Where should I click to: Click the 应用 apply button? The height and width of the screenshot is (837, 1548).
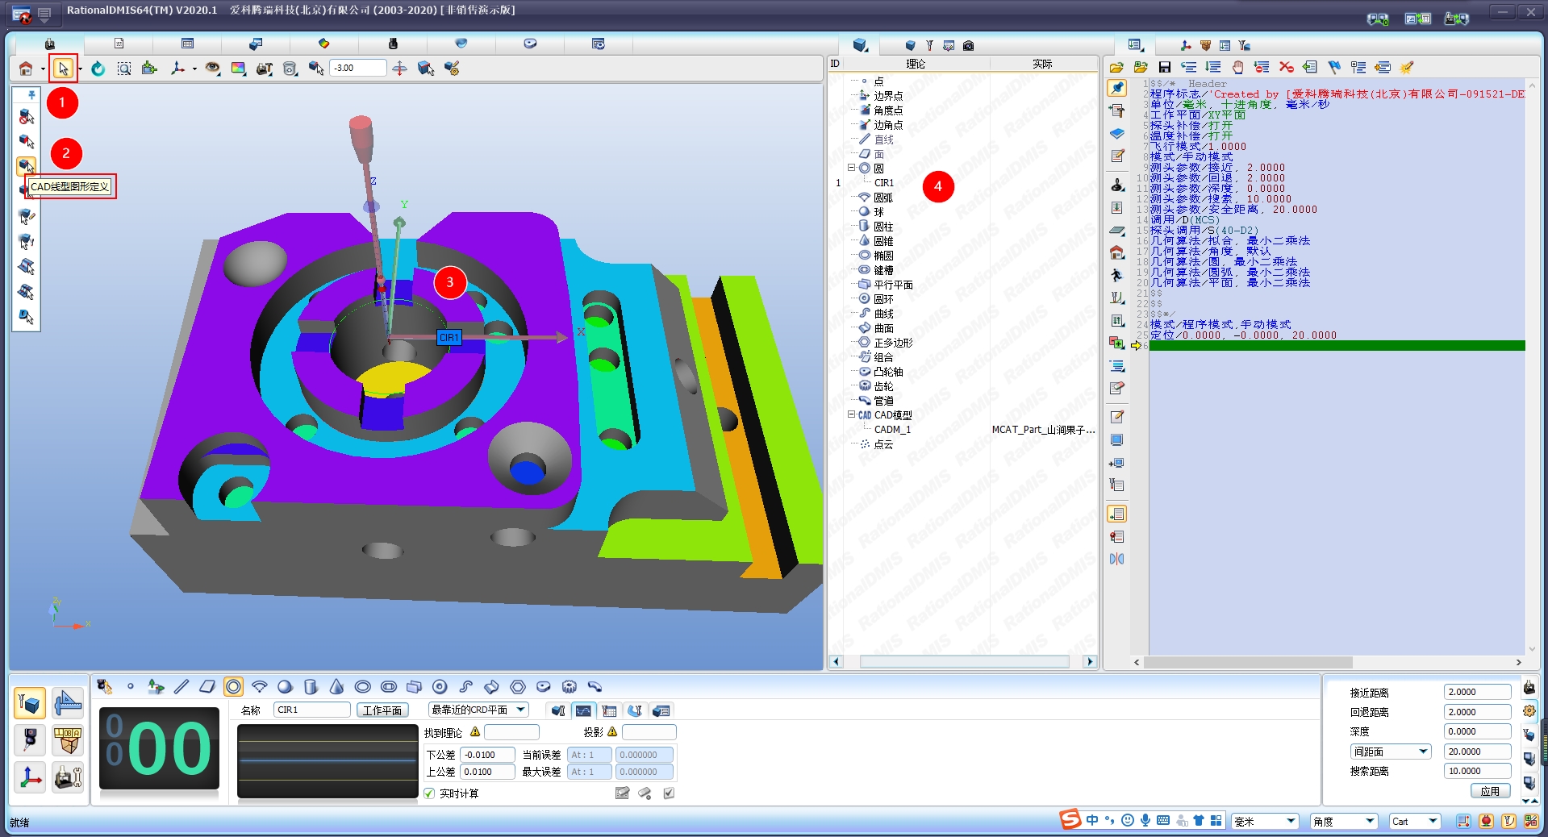pyautogui.click(x=1490, y=791)
